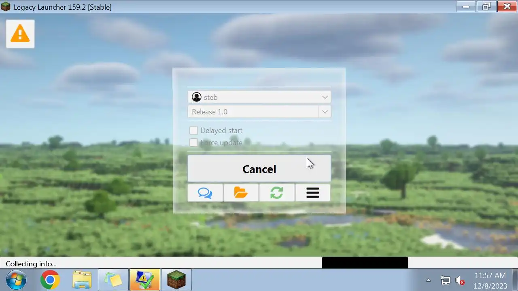Image resolution: width=518 pixels, height=291 pixels.
Task: Open the game folder icon
Action: tap(241, 193)
